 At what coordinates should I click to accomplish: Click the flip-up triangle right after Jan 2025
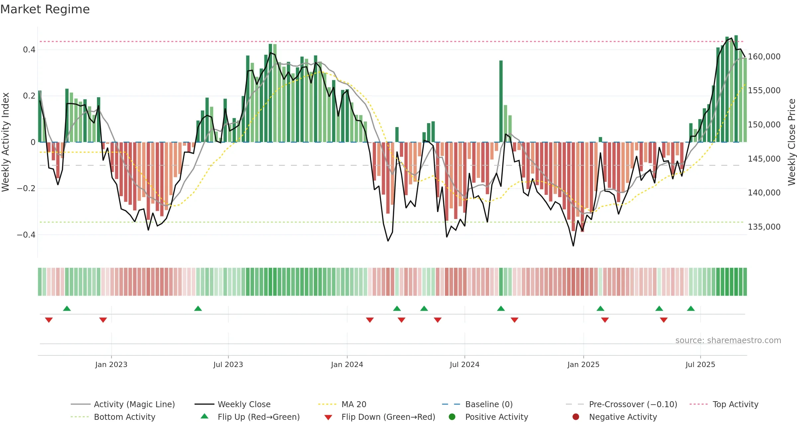click(x=600, y=308)
